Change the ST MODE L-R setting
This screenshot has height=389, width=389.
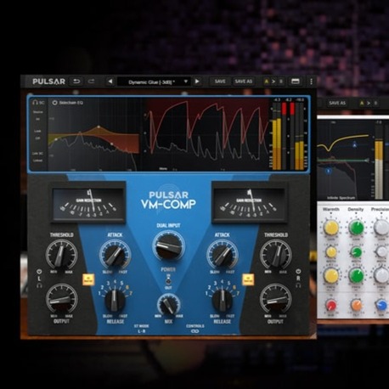141,329
